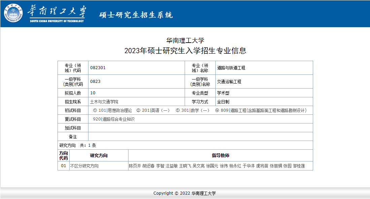Screen dimensions: 370x199
Task: Click retest subject 920|道路综合专业知识
Action: [114, 119]
